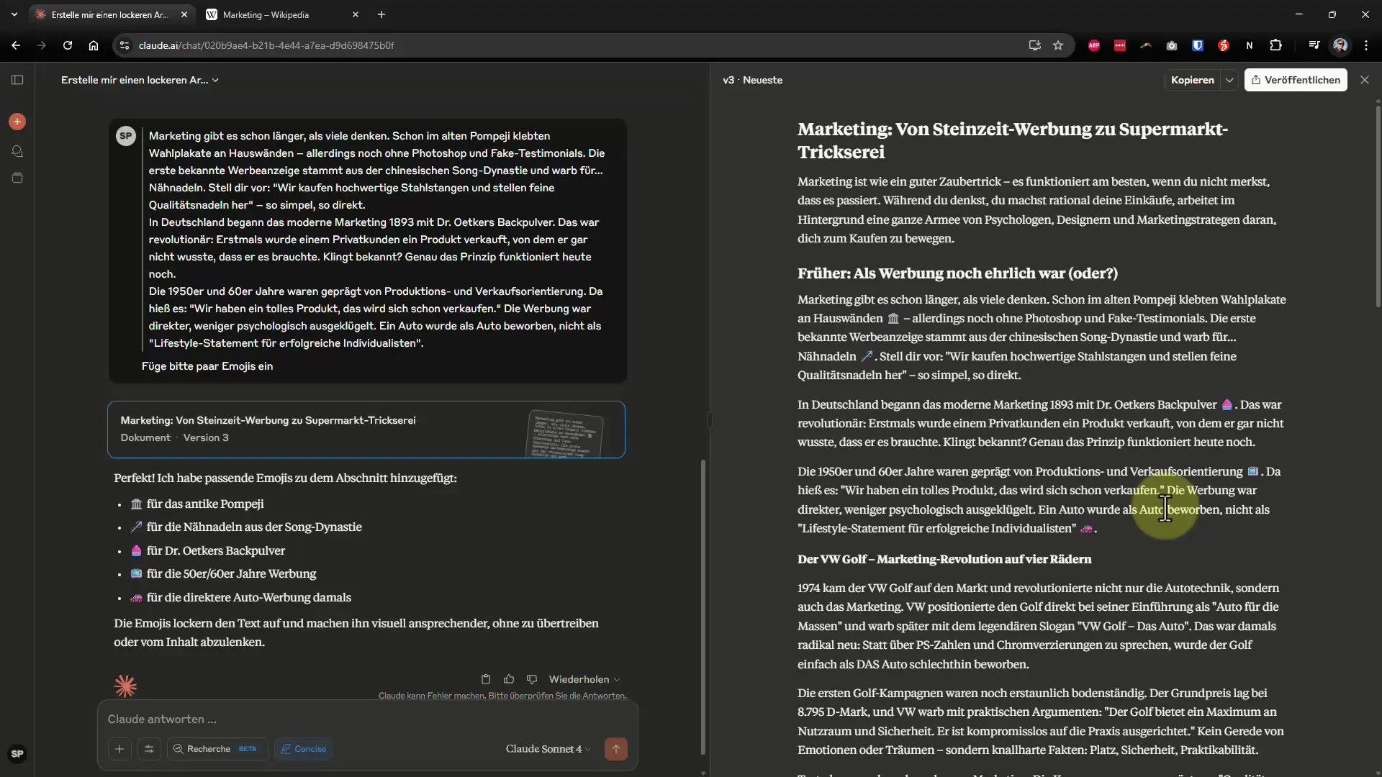The height and width of the screenshot is (777, 1382).
Task: Open the attachment plus button in the composer
Action: pyautogui.click(x=119, y=749)
